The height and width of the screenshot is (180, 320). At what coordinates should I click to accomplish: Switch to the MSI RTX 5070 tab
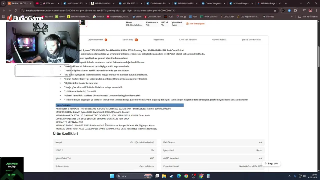(130, 3)
